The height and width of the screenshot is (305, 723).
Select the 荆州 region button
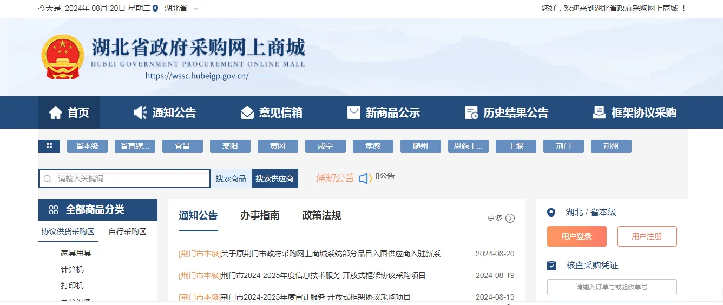611,146
